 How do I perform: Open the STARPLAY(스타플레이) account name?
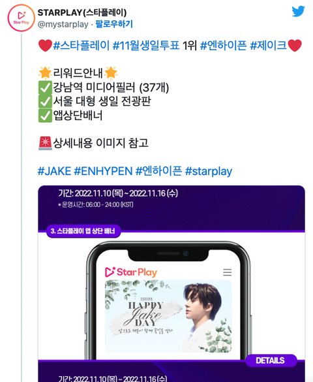(x=82, y=12)
